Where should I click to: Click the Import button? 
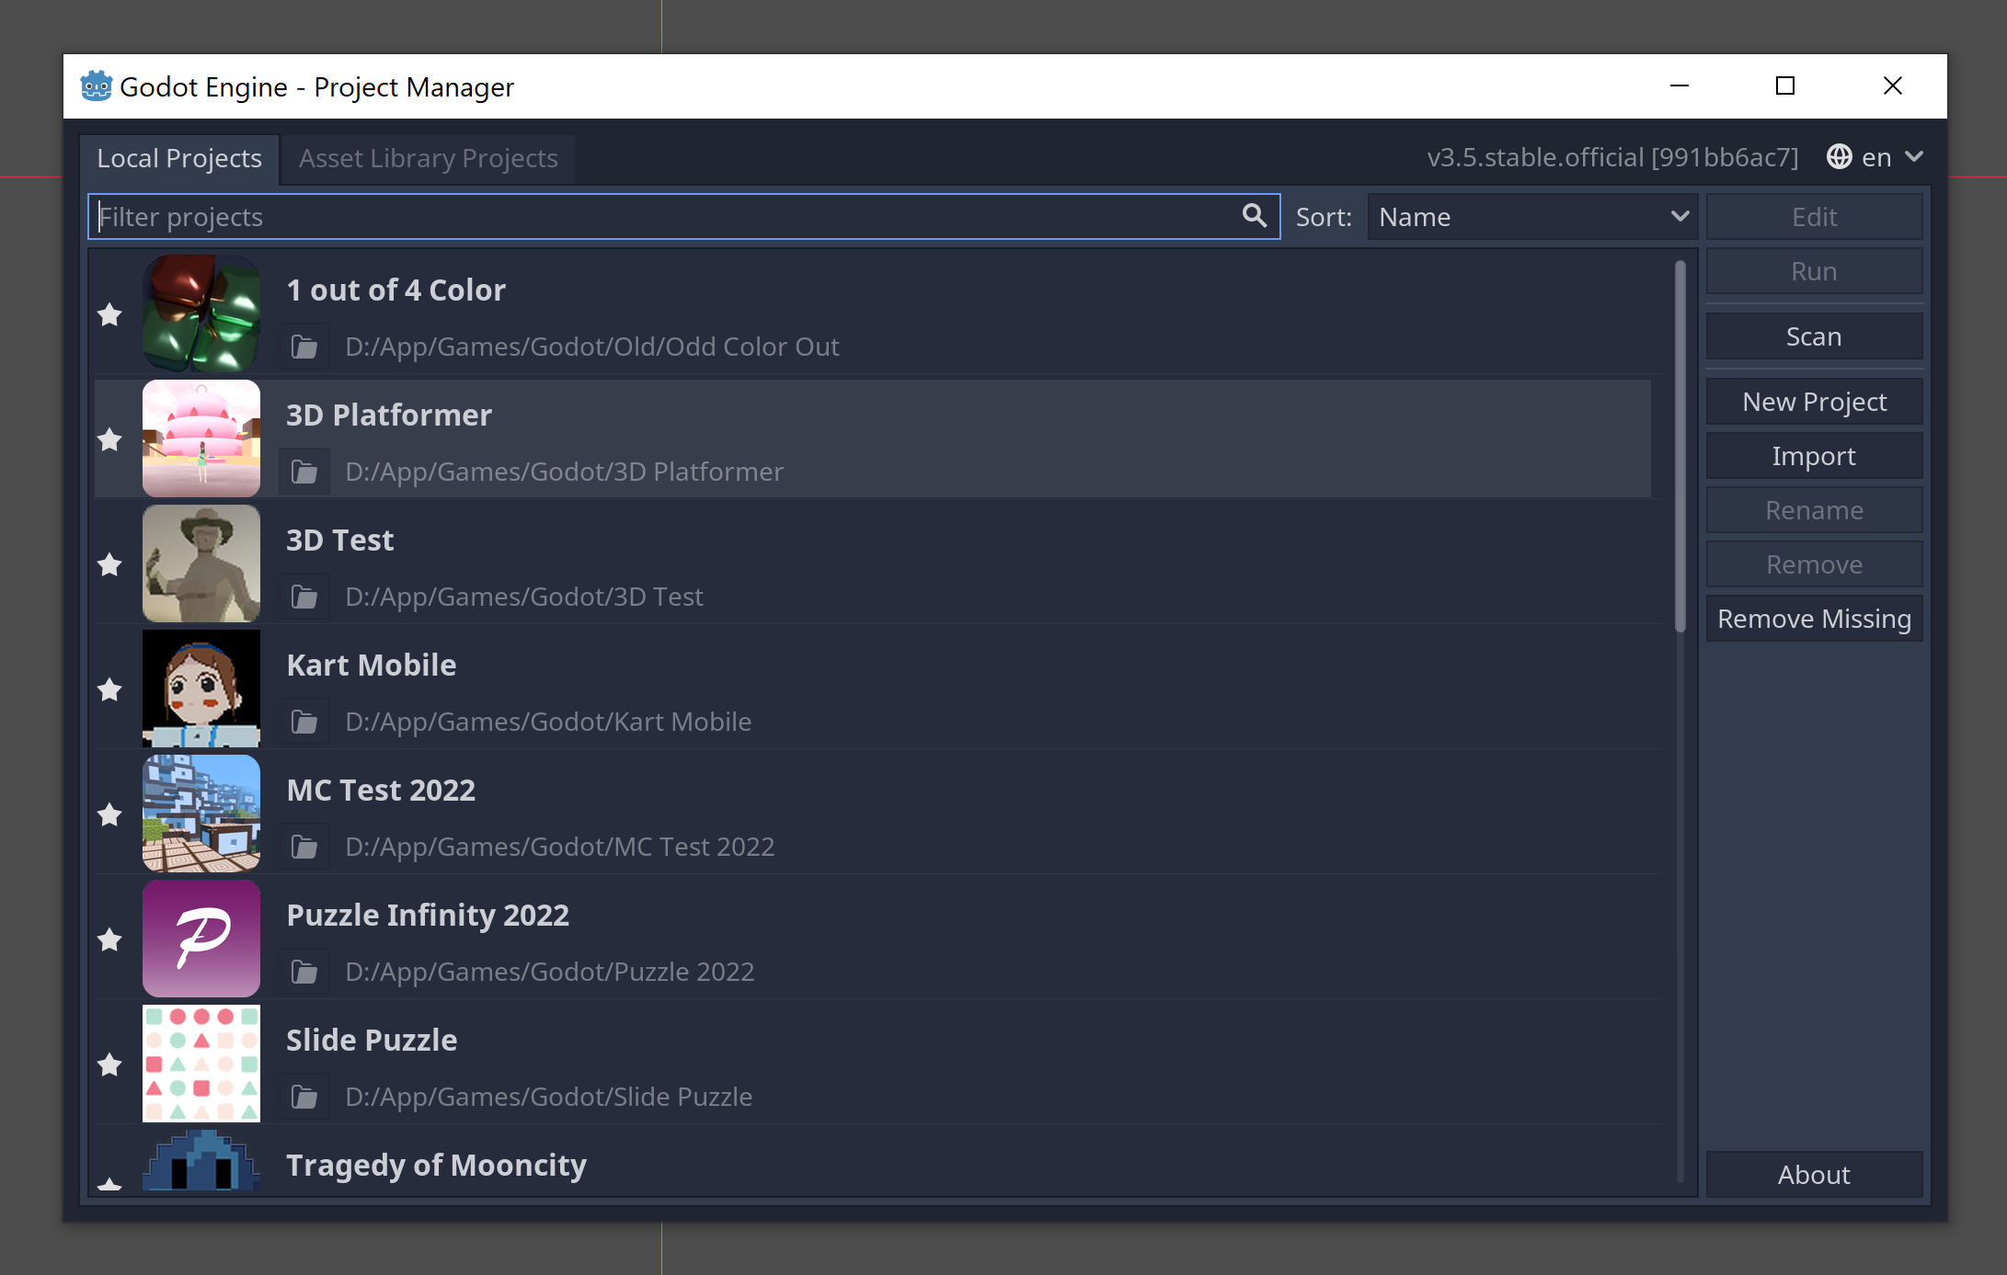(x=1814, y=456)
